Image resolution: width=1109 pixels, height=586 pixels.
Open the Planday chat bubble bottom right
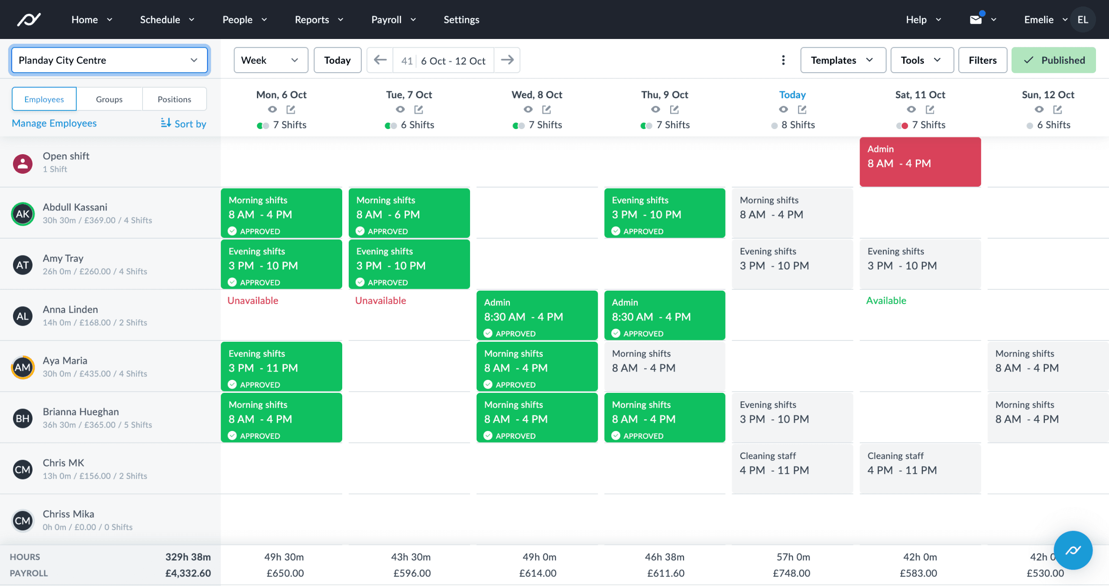[1073, 550]
